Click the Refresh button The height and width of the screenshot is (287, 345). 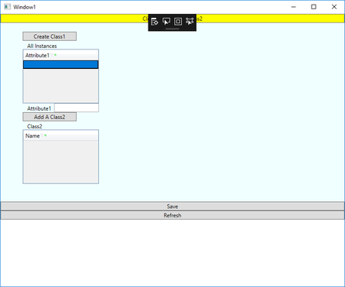tap(172, 215)
